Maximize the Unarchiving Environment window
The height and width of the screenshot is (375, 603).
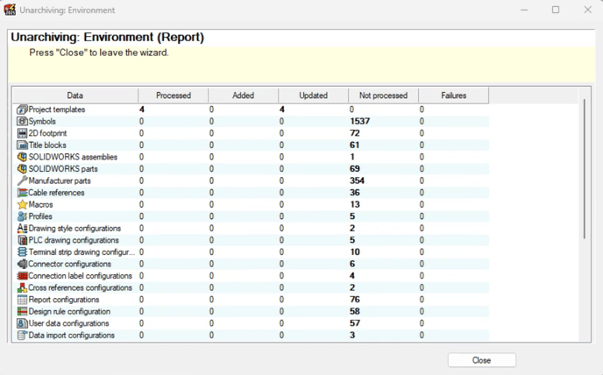point(556,10)
